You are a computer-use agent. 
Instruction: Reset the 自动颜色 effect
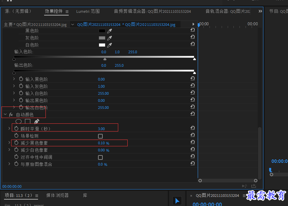click(x=192, y=114)
